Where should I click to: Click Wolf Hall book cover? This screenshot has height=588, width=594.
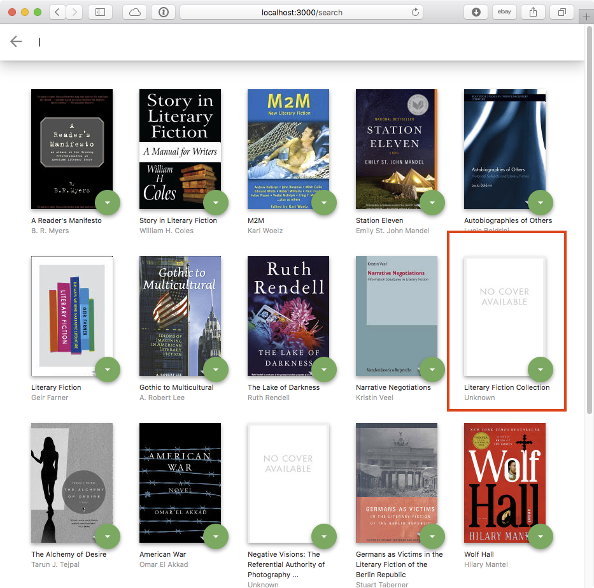point(505,483)
